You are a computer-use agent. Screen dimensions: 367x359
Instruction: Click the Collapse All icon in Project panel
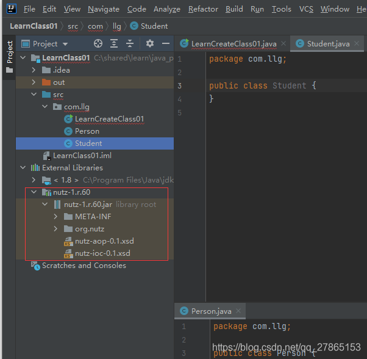(130, 43)
